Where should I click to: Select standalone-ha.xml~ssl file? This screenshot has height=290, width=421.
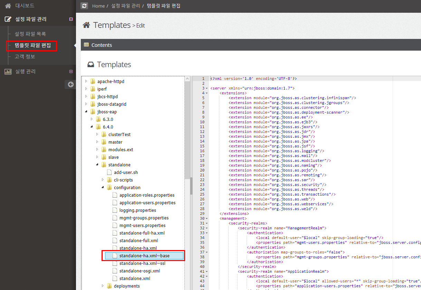[x=142, y=263]
